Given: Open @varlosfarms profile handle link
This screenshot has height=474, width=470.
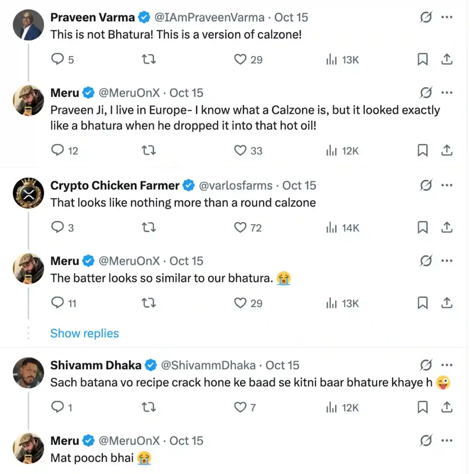Looking at the screenshot, I should pos(235,186).
